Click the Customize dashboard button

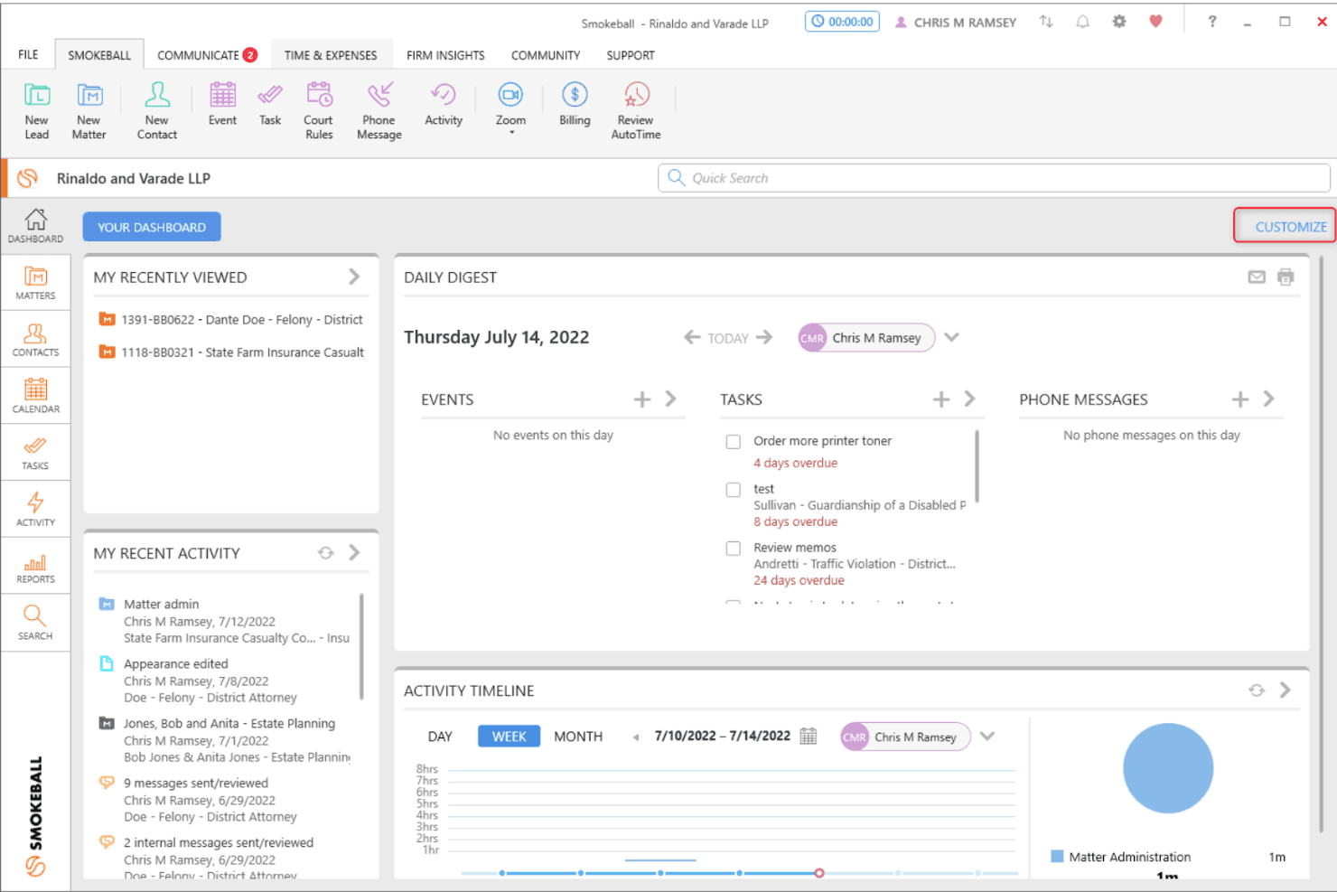[x=1285, y=226]
